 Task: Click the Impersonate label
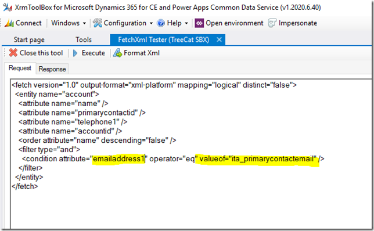pos(298,23)
